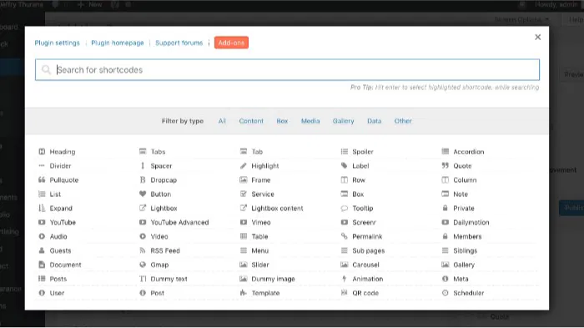Viewport: 584px width, 328px height.
Task: Choose the Scheduler clock icon
Action: point(445,293)
